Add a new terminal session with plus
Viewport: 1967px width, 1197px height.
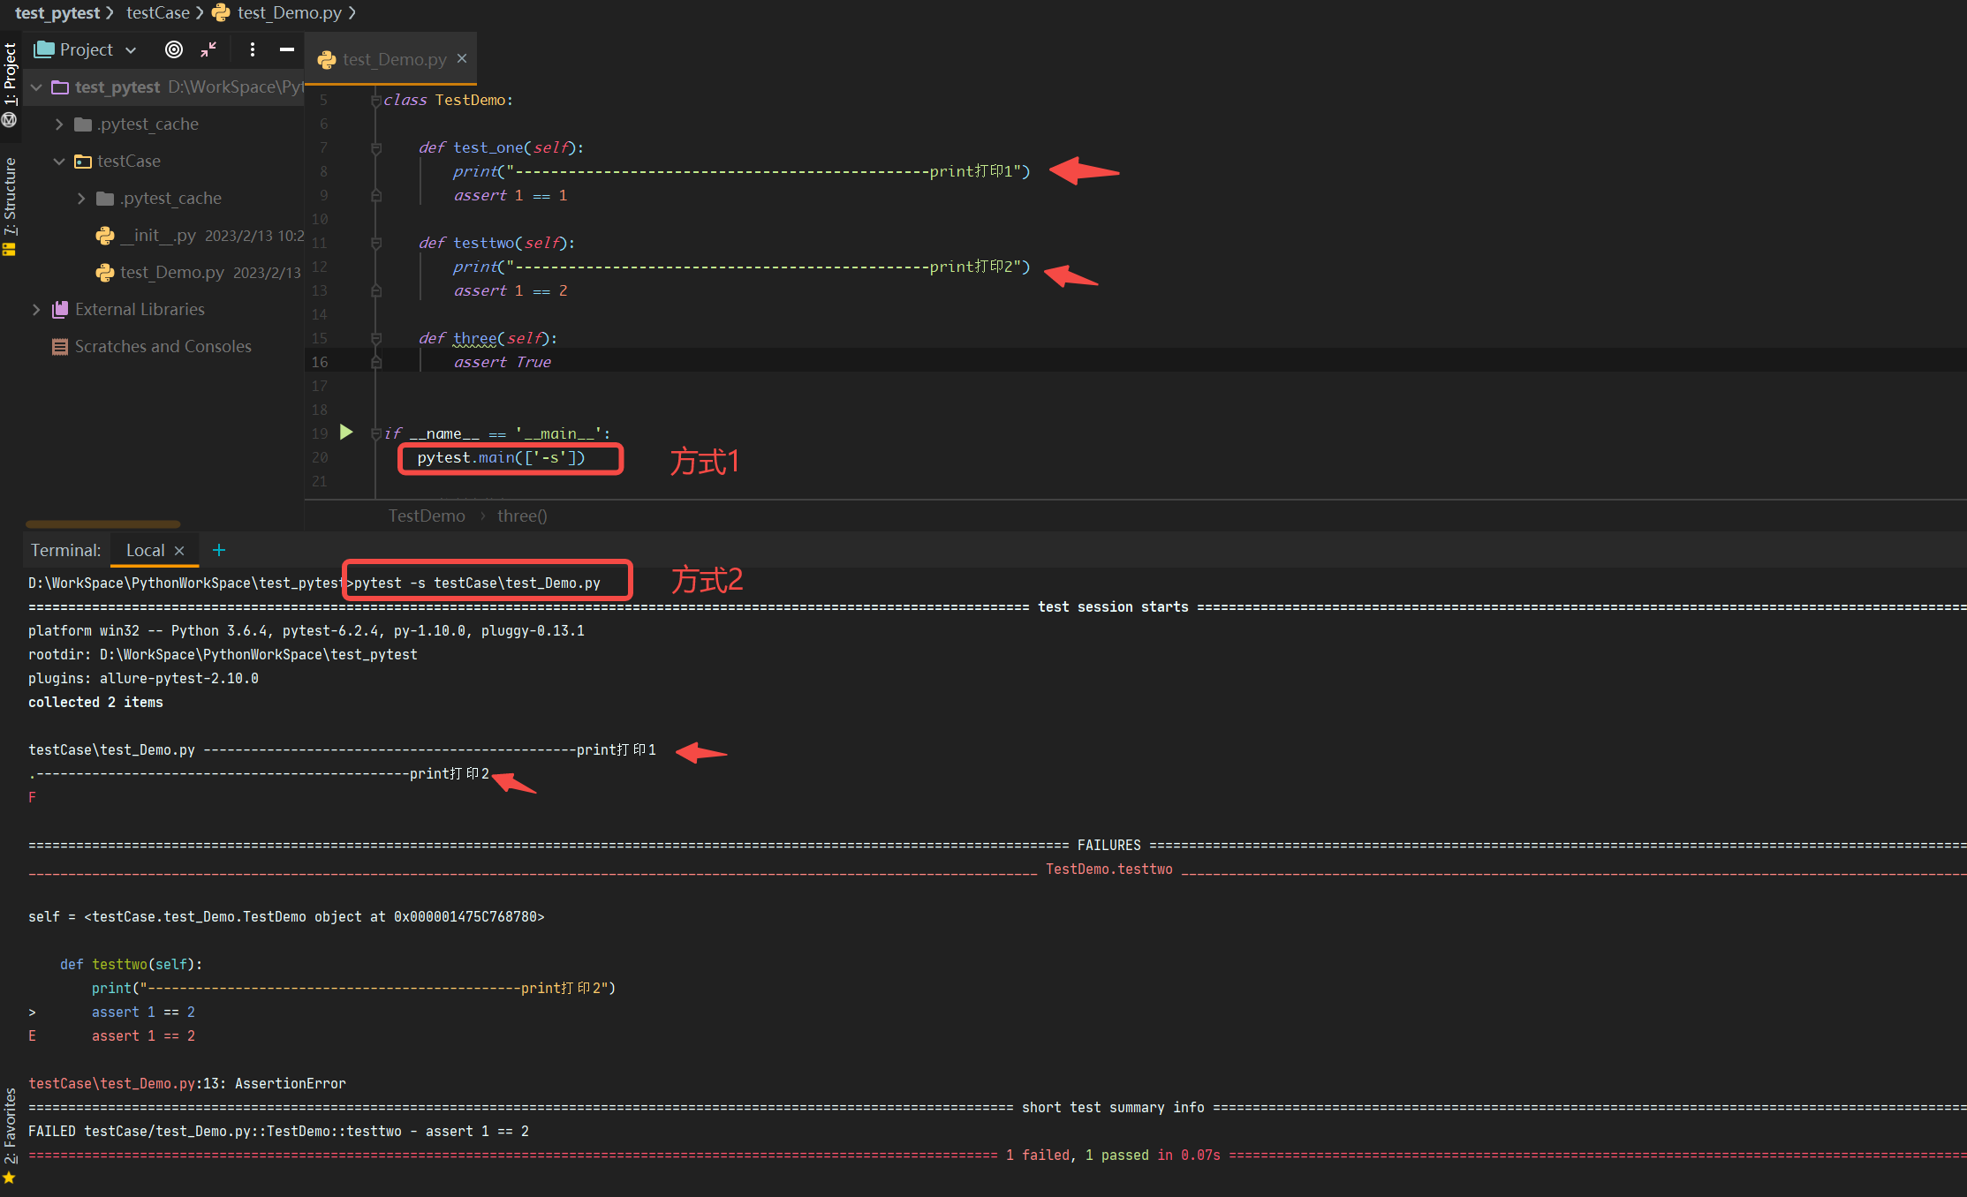tap(219, 550)
